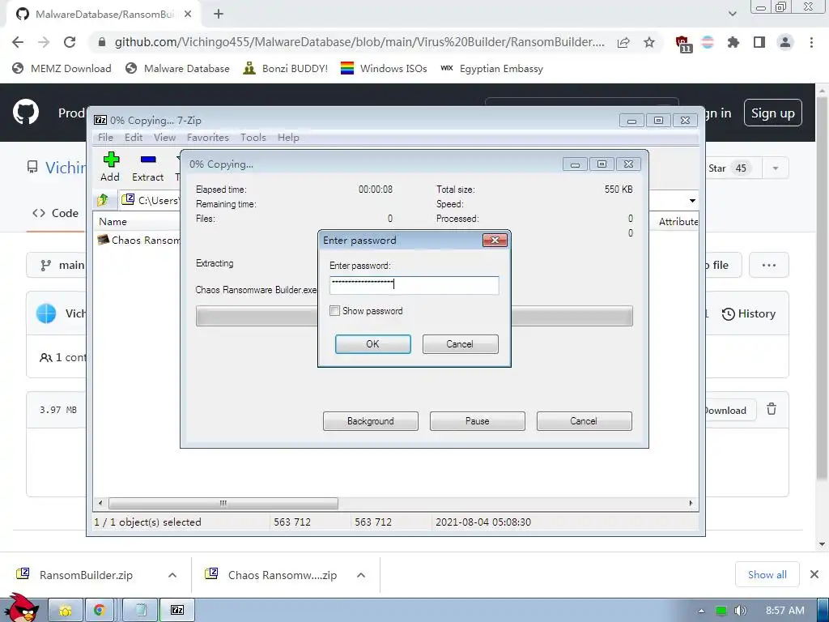The height and width of the screenshot is (622, 829).
Task: Focus the Enter password text field
Action: pyautogui.click(x=414, y=285)
